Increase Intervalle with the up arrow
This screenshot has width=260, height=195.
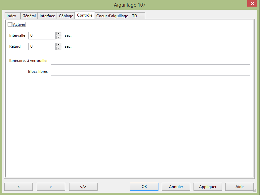(59, 34)
